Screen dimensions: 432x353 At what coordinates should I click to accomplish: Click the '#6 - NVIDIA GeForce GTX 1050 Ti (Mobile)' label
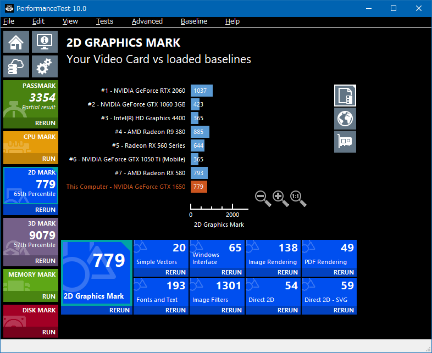click(x=127, y=159)
